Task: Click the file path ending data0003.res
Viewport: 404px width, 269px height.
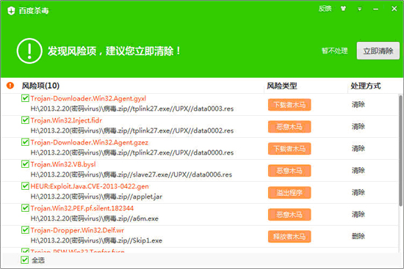Action: tap(132, 108)
